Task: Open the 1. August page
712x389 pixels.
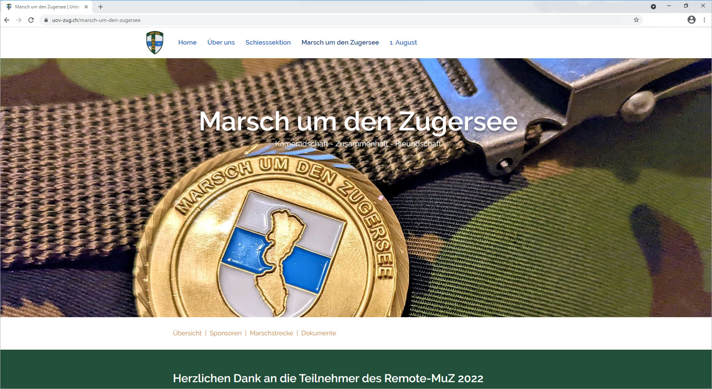Action: pos(403,42)
